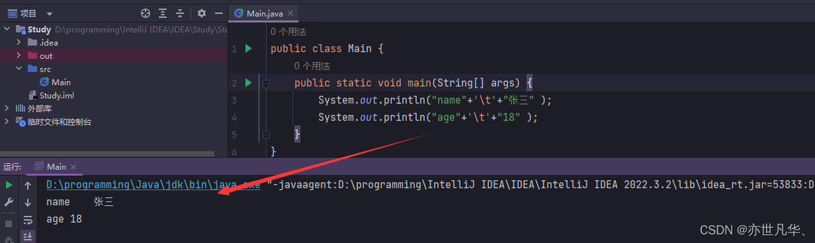Expand the .idea folder
Image resolution: width=815 pixels, height=243 pixels.
pos(19,42)
